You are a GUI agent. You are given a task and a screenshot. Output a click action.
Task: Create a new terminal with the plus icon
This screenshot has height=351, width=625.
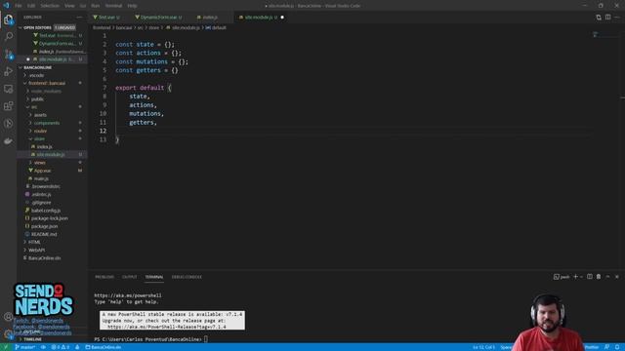click(x=575, y=277)
